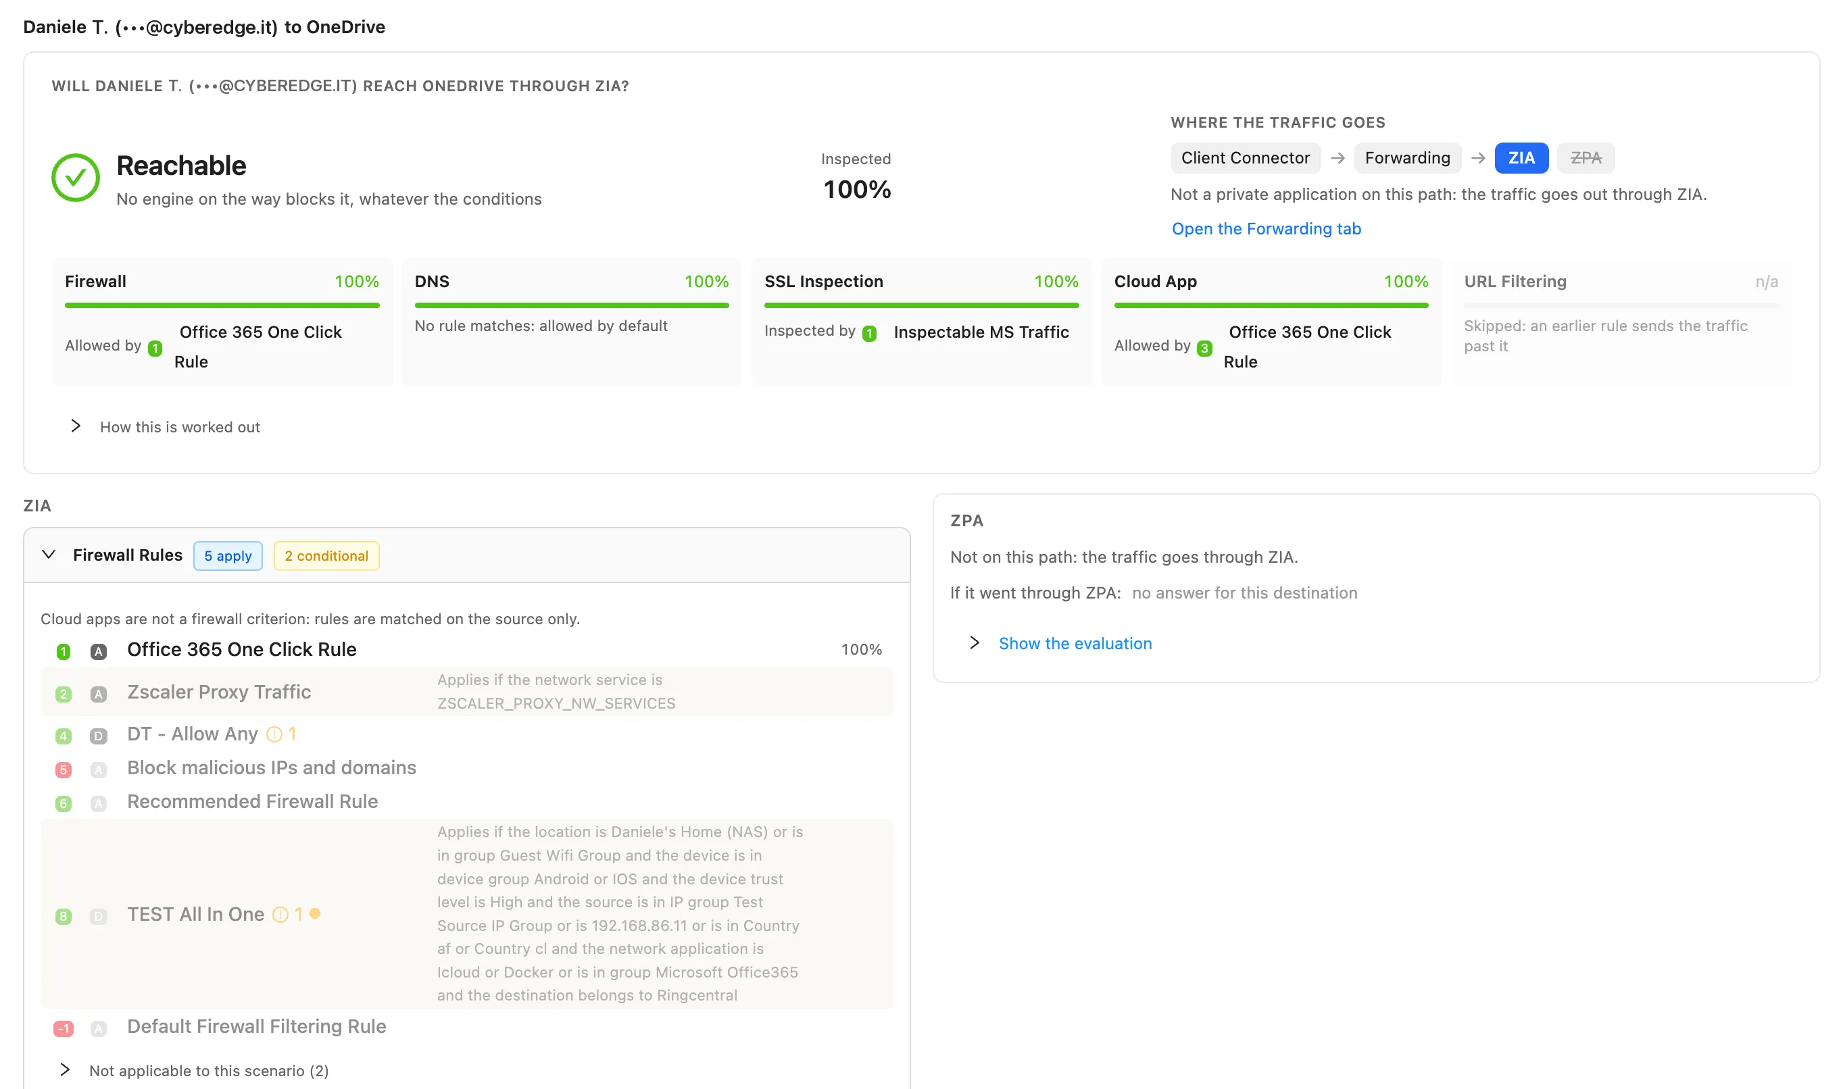Click the number 2 badge of Zscaler Proxy Traffic
The height and width of the screenshot is (1089, 1841).
(x=64, y=694)
